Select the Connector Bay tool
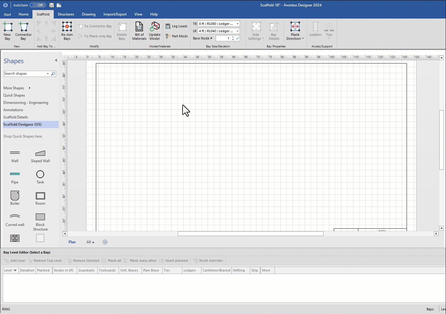 coord(23,30)
